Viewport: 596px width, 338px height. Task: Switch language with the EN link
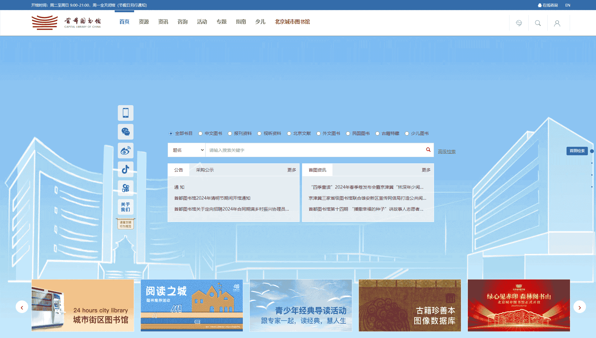pos(568,5)
